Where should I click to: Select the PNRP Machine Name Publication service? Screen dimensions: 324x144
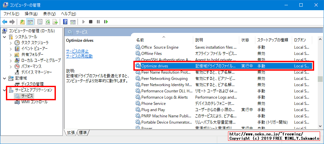click(x=223, y=116)
